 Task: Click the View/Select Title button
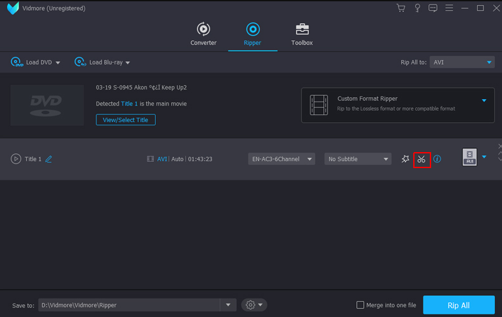126,120
